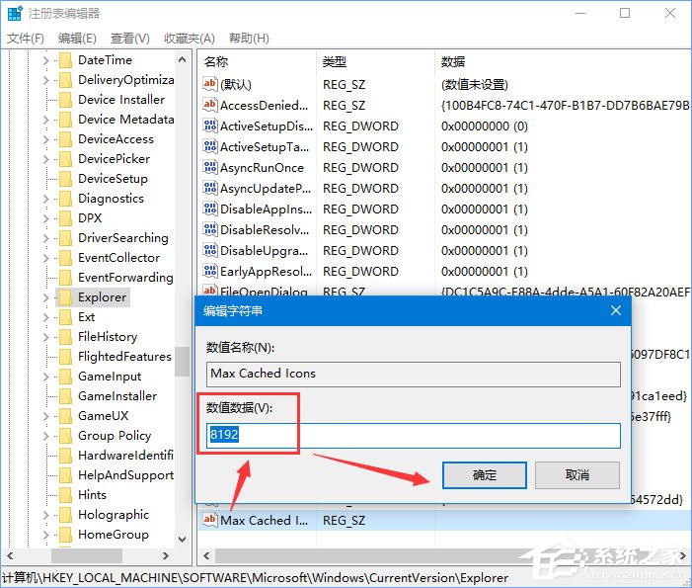Click the 数值名称 field showing Max Cached Icons
Image resolution: width=692 pixels, height=588 pixels.
(414, 375)
